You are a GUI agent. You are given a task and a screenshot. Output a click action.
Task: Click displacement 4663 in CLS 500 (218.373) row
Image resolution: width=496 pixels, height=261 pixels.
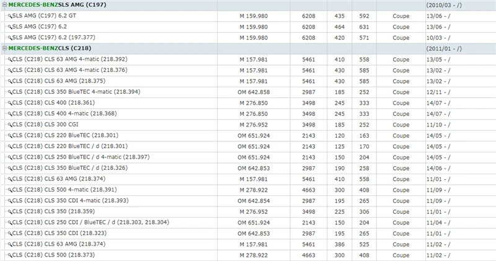(x=308, y=255)
